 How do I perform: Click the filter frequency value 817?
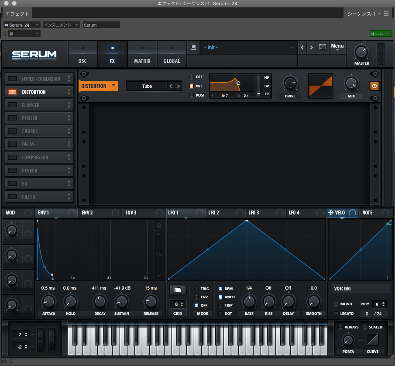(x=225, y=96)
